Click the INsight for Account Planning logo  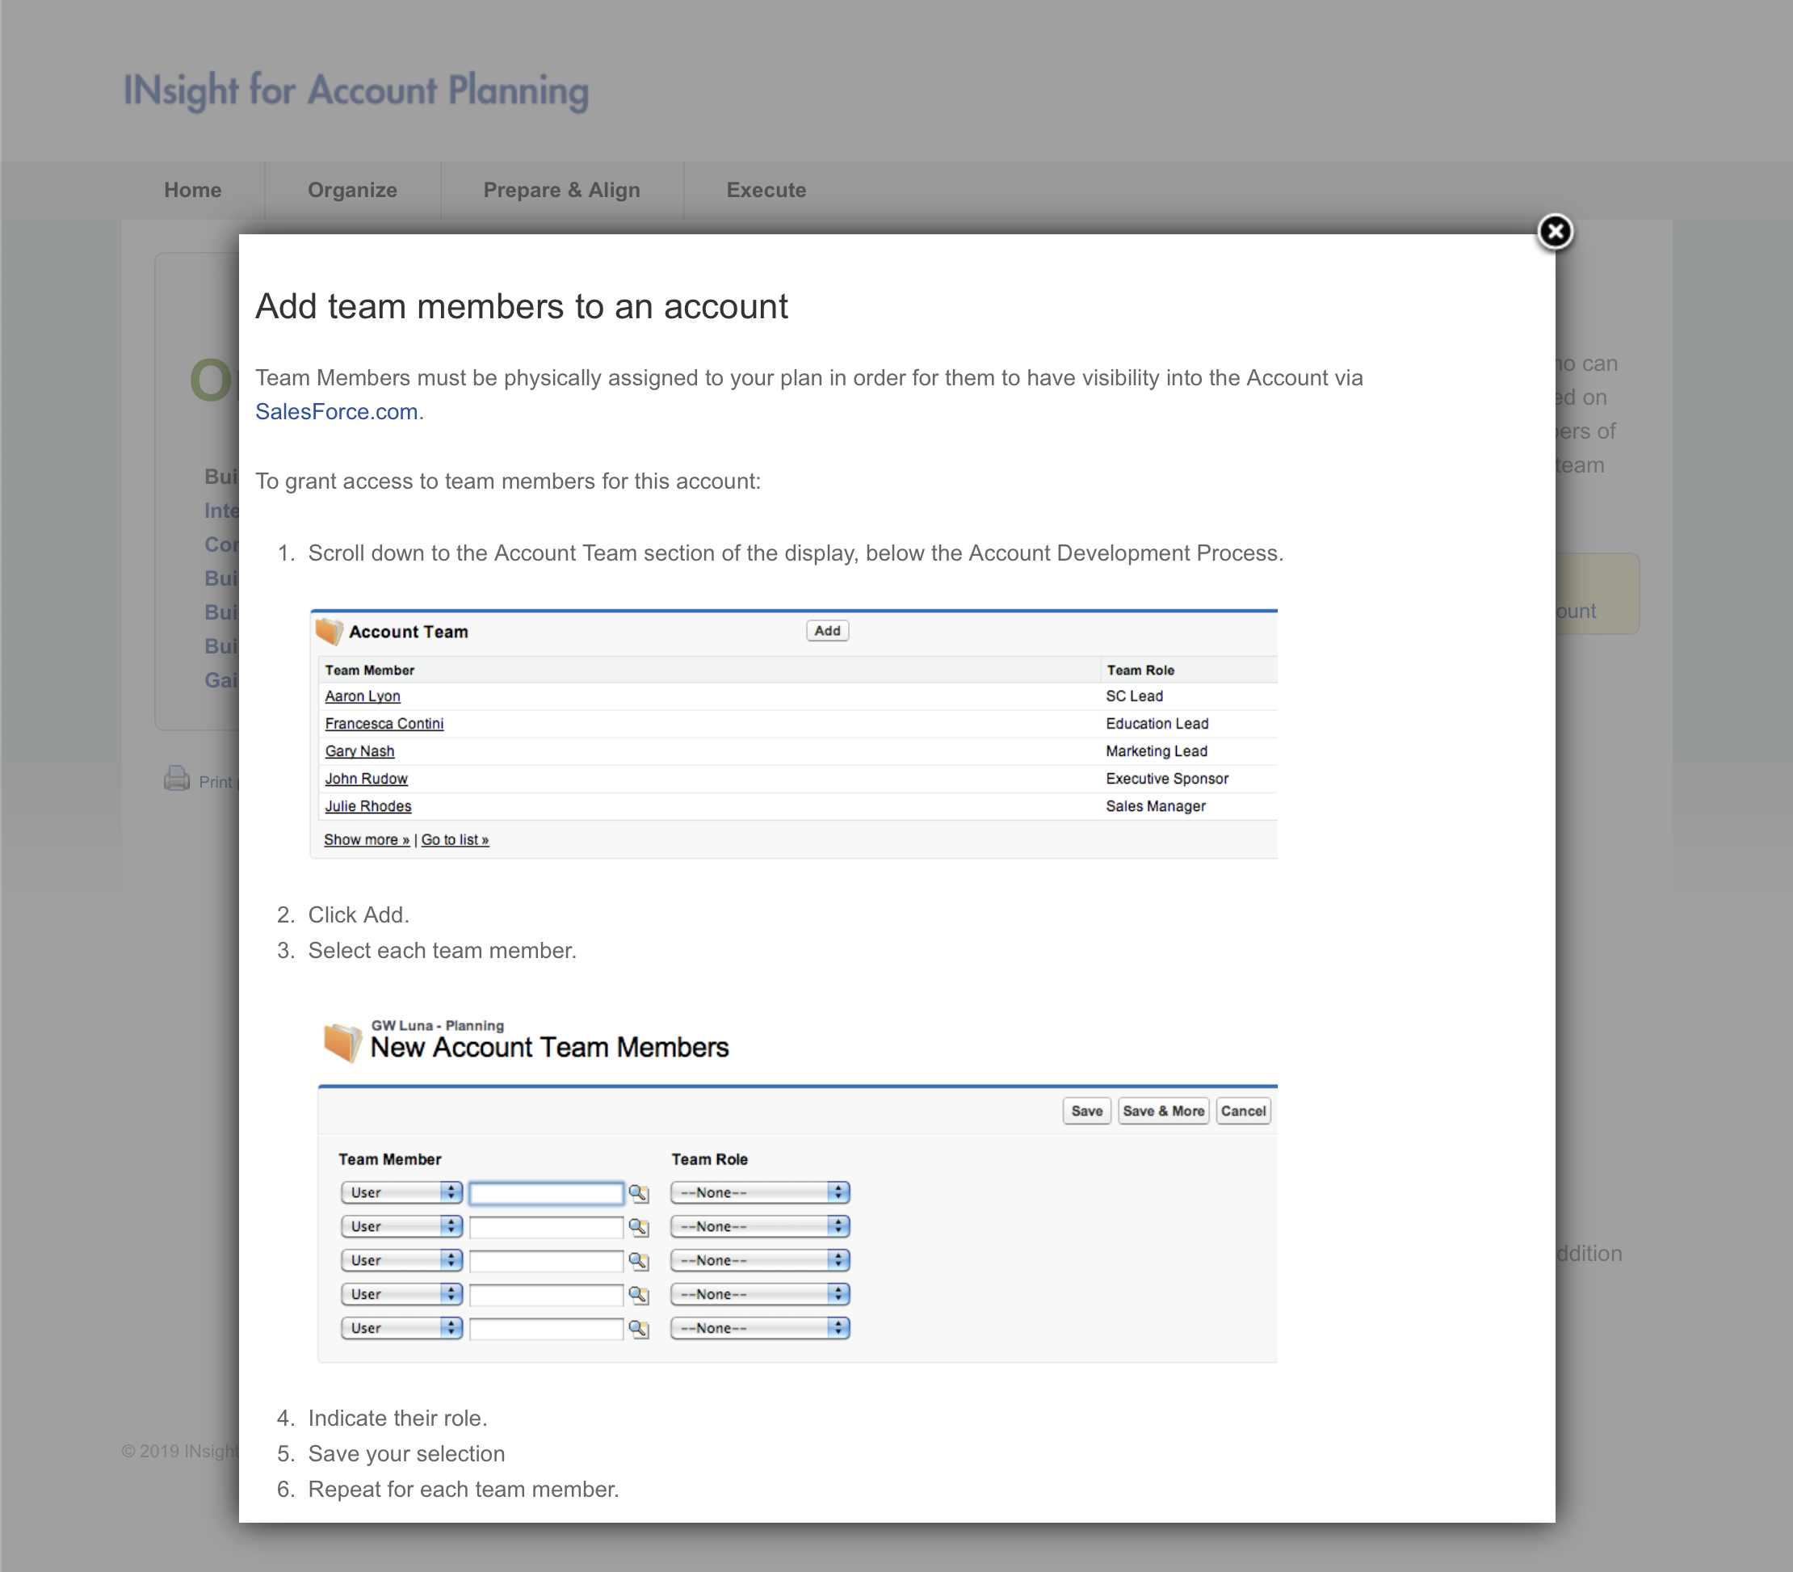tap(356, 90)
